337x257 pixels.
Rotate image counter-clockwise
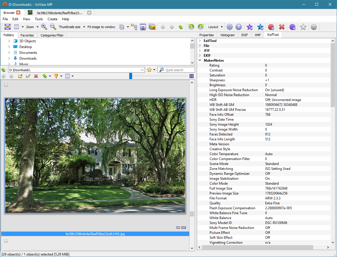(x=191, y=27)
